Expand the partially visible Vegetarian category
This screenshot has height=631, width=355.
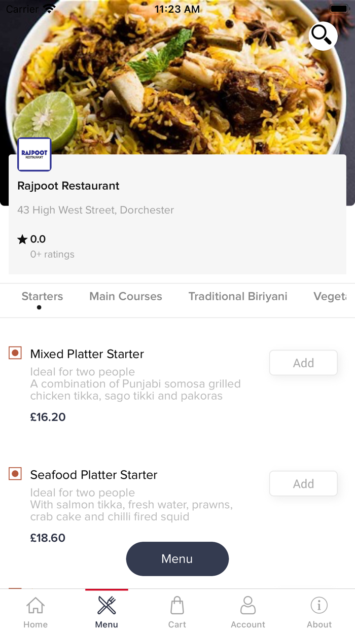pyautogui.click(x=334, y=296)
